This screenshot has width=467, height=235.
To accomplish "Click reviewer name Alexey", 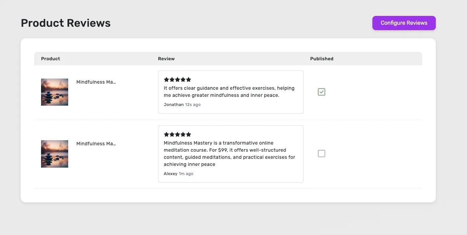I will point(171,174).
